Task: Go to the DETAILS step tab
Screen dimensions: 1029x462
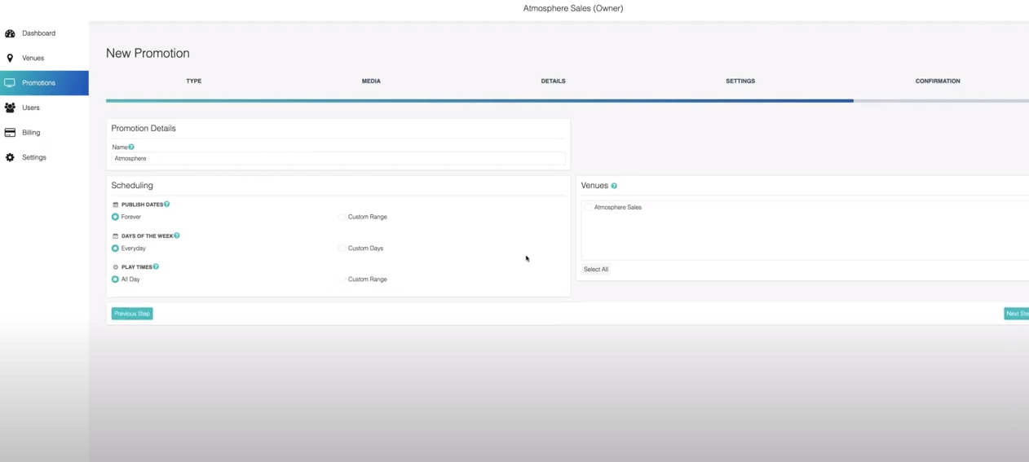Action: (x=553, y=81)
